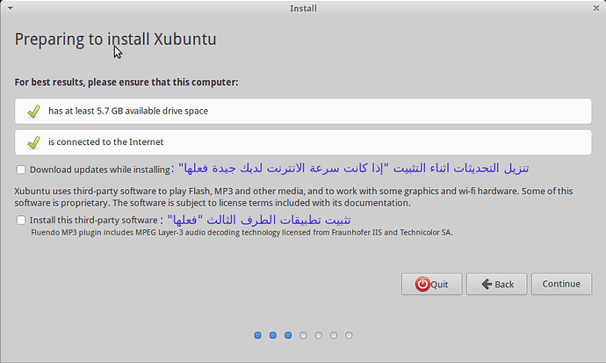
Task: Click the Xubuntu third-party software description paragraph
Action: (x=293, y=197)
